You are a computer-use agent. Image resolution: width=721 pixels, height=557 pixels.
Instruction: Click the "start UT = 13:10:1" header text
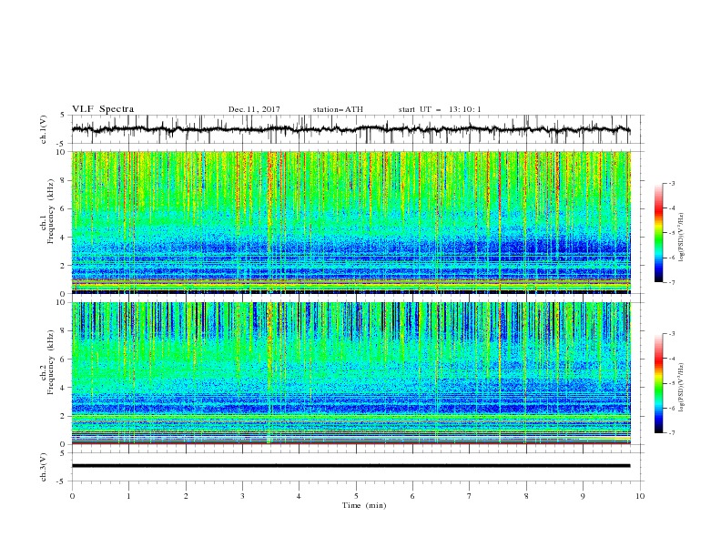[440, 109]
